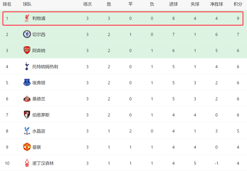Open the 利物浦 team name link
Screen dimensions: 247x171
point(39,18)
